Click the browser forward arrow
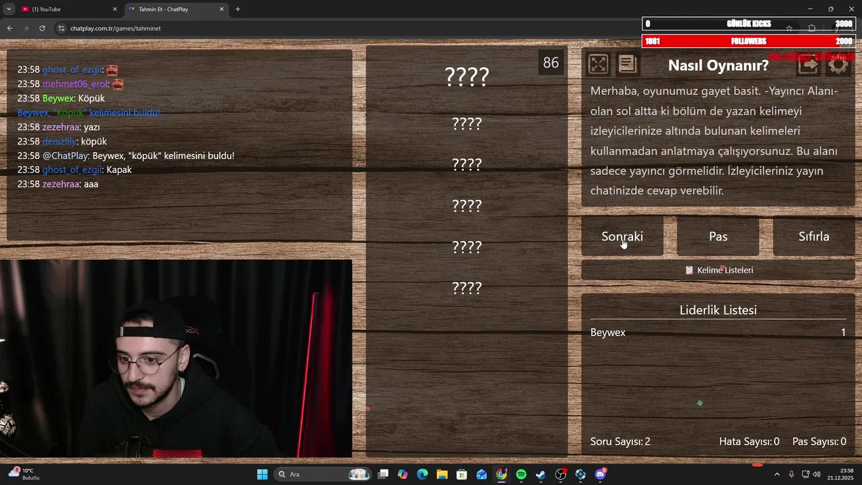This screenshot has width=862, height=485. click(x=26, y=28)
